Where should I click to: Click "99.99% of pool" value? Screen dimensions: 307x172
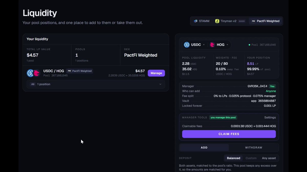[x=259, y=69]
